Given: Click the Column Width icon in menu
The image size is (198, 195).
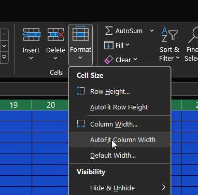Looking at the screenshot, I should [81, 124].
